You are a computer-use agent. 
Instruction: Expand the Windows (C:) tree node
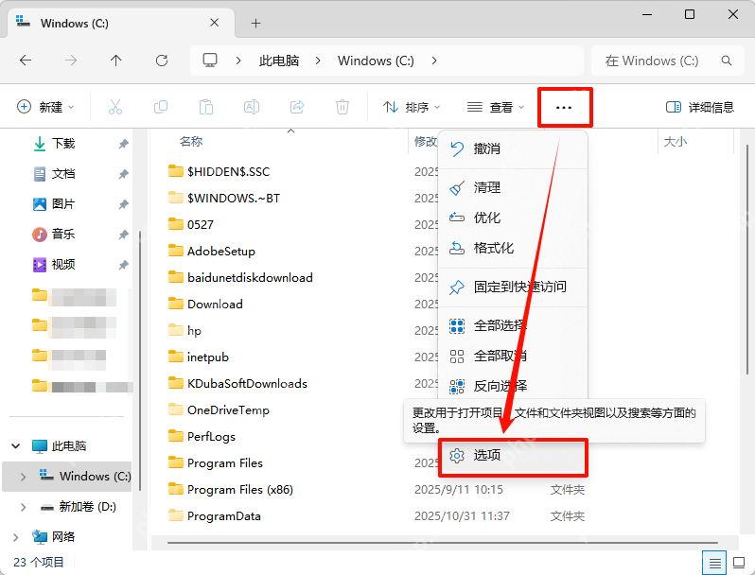pyautogui.click(x=23, y=477)
